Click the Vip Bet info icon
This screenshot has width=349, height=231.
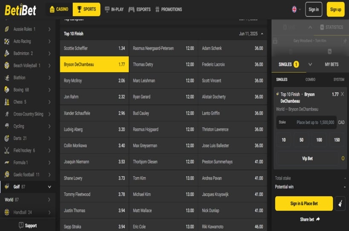[343, 158]
